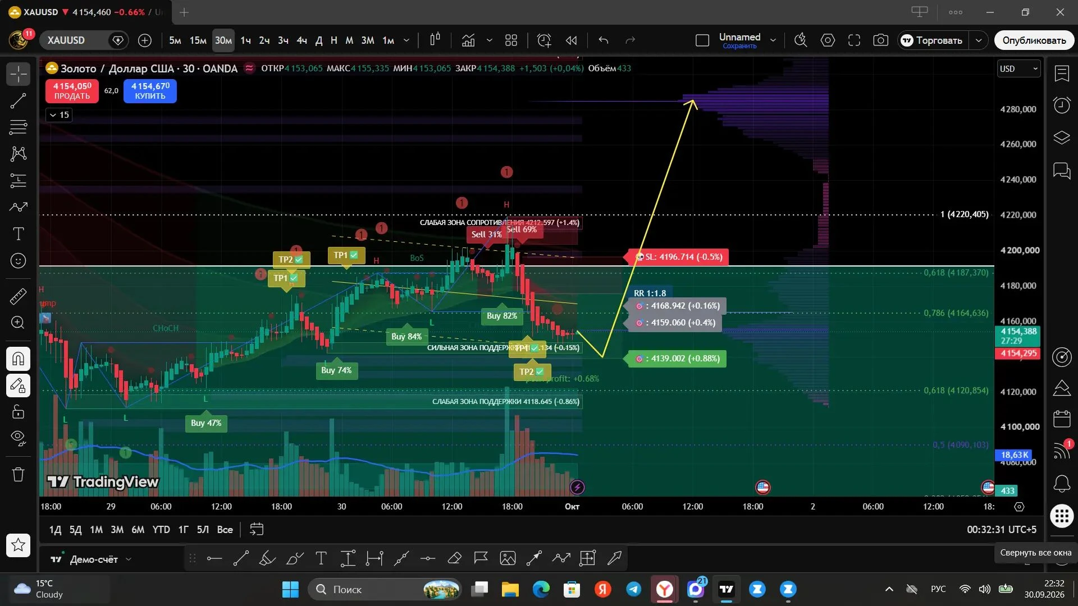
Task: Enter fullscreen mode
Action: 854,40
